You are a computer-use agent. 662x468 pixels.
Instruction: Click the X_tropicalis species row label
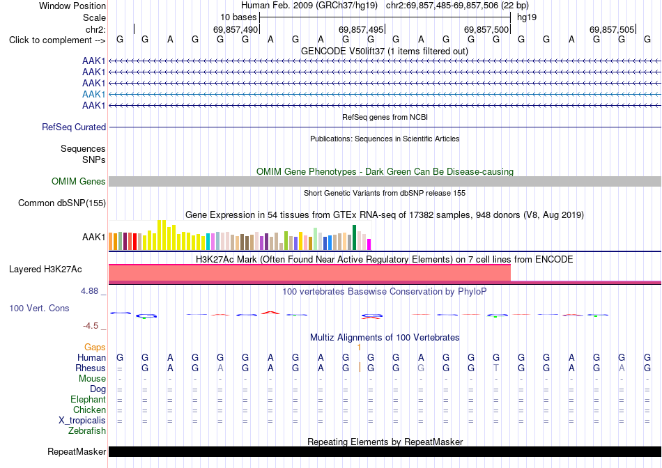(82, 421)
